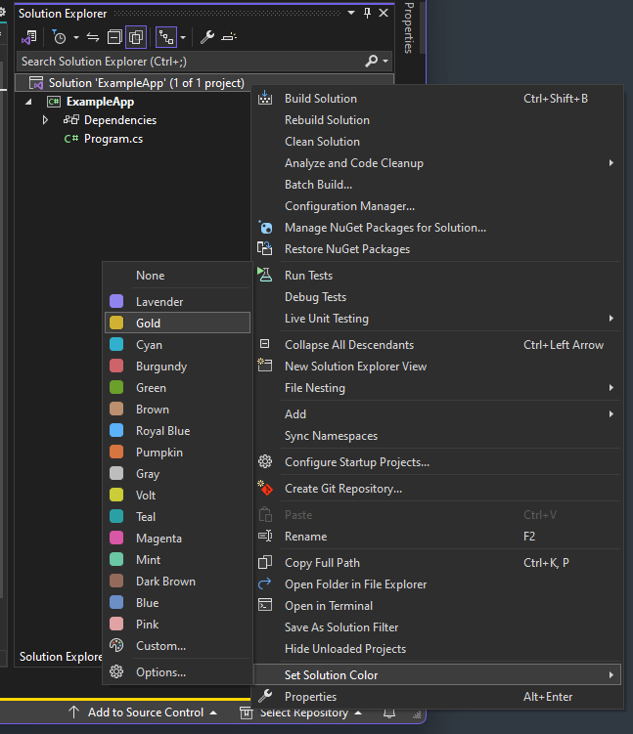Click the Sync with Active Document icon

pyautogui.click(x=93, y=37)
